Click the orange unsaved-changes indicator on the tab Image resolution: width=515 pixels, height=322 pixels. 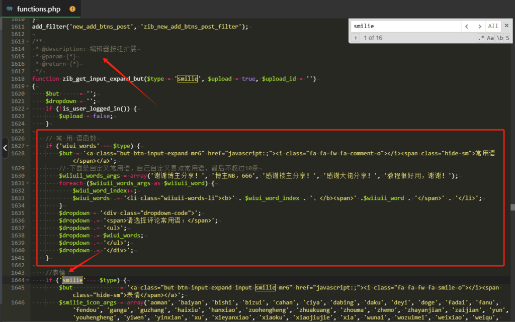coord(72,9)
